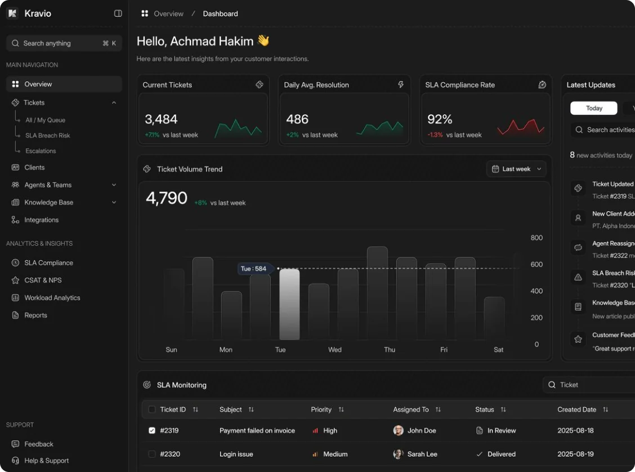
Task: Focus the Search activities field
Action: [x=602, y=130]
